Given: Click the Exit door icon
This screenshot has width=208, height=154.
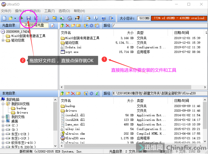Looking at the screenshot, I should [111, 18].
